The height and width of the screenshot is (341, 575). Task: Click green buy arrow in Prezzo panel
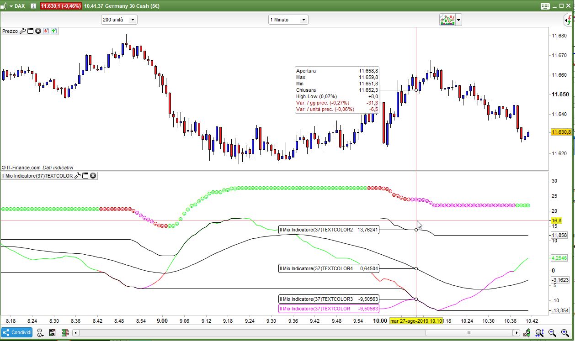click(54, 31)
